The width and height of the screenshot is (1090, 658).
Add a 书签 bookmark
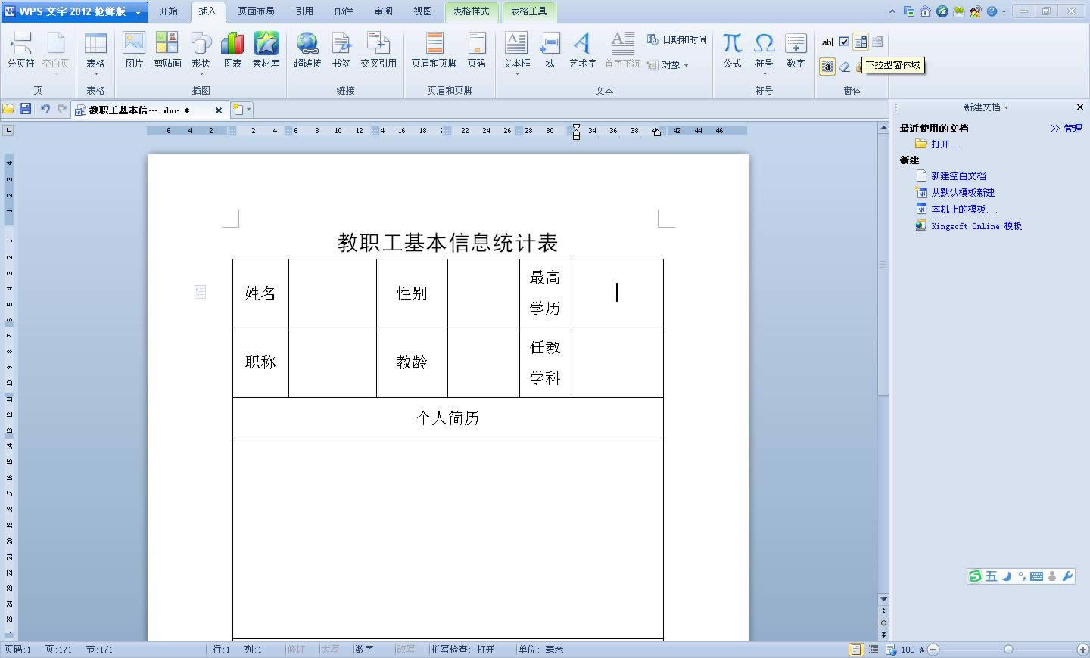point(341,51)
